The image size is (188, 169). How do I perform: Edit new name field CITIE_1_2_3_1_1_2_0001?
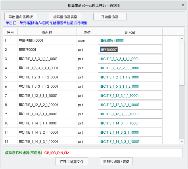click(130, 77)
